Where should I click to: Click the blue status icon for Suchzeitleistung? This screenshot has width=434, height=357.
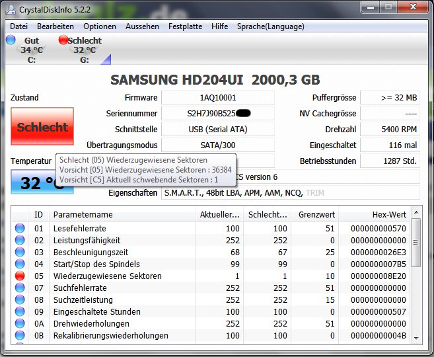20,299
